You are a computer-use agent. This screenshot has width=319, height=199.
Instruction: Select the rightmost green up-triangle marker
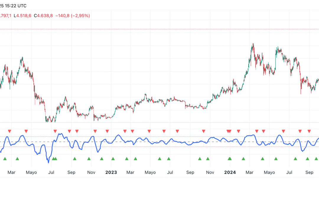[x=316, y=159]
